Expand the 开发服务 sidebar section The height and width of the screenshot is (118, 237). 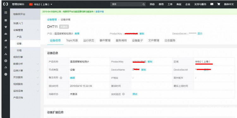coord(38,77)
